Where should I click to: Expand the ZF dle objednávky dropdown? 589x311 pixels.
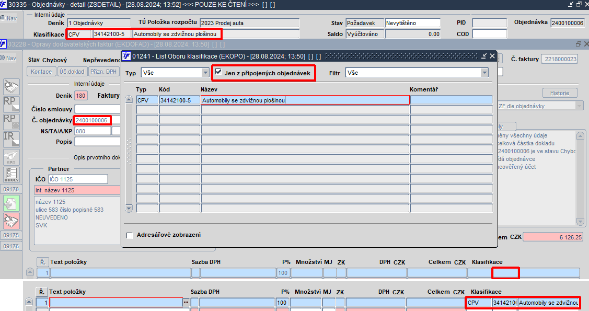pyautogui.click(x=579, y=106)
